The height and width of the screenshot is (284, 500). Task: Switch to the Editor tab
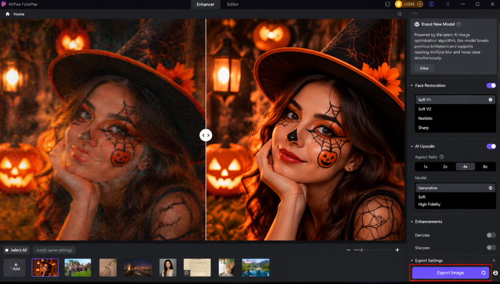click(233, 4)
